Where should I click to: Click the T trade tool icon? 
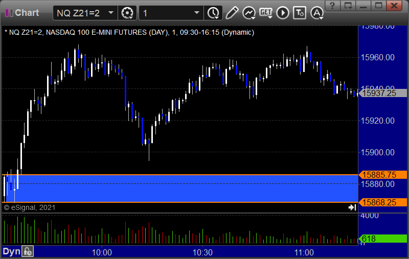coord(300,13)
